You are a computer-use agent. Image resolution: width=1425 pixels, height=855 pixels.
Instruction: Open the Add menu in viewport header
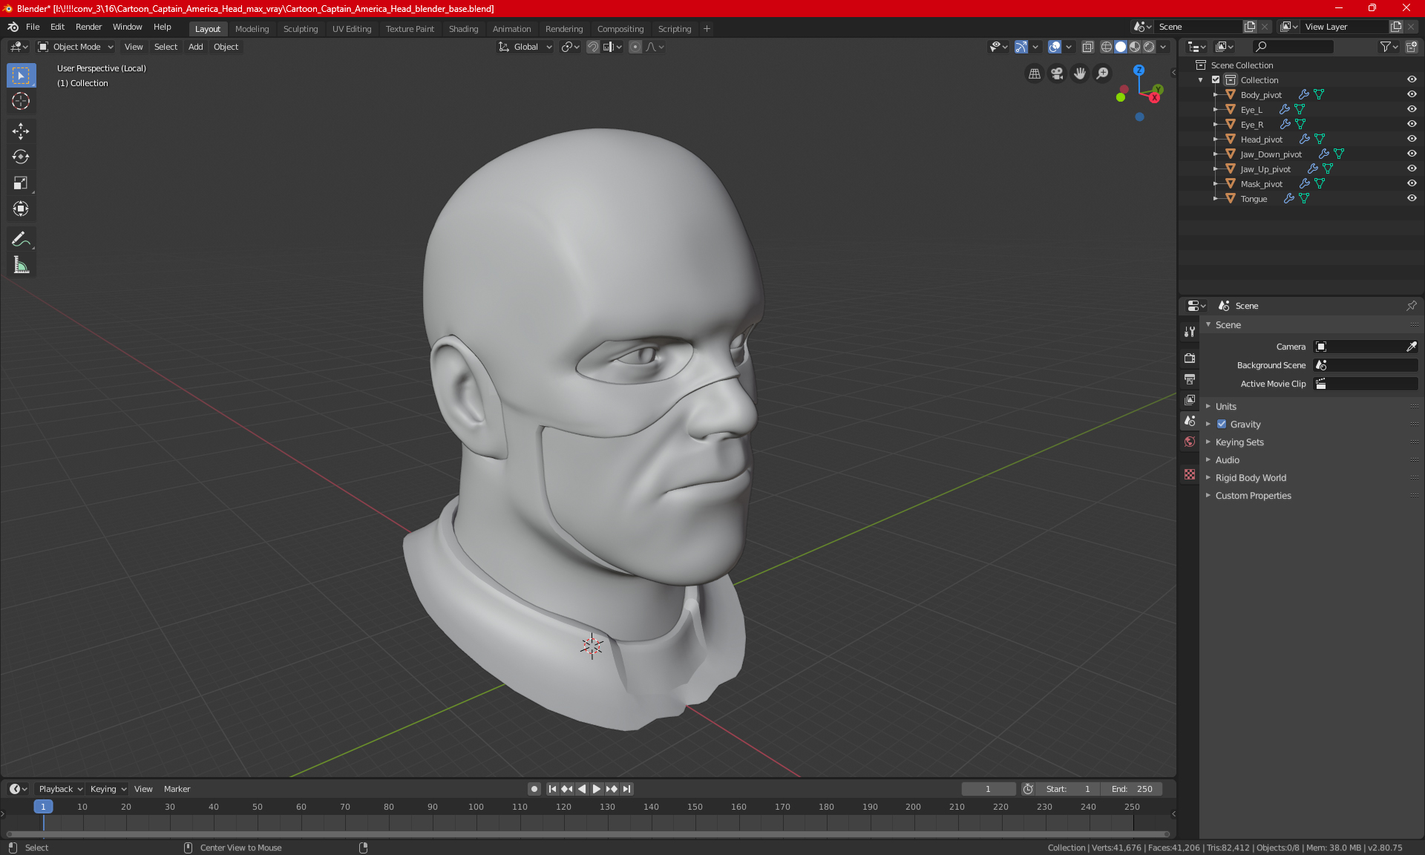pyautogui.click(x=195, y=47)
